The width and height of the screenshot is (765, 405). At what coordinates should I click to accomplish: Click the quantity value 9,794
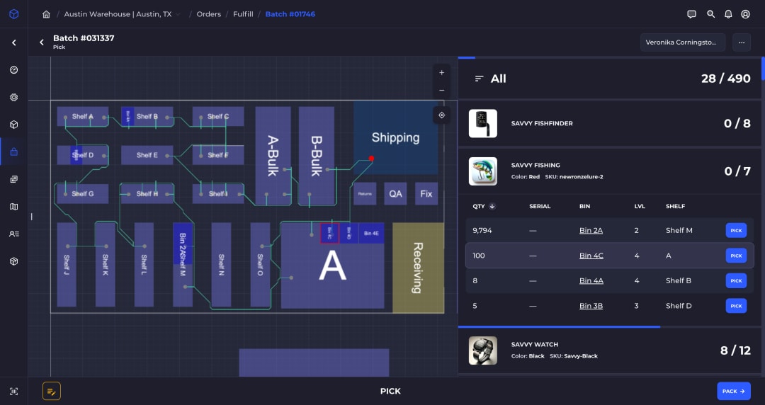[482, 230]
